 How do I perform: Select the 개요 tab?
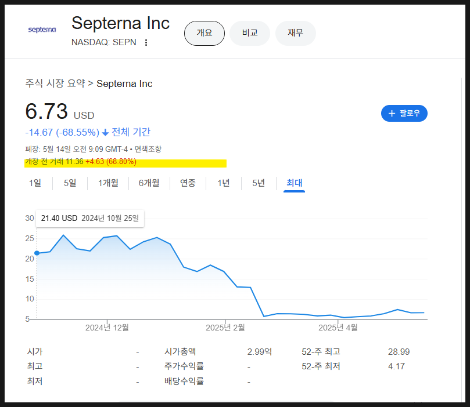(204, 33)
